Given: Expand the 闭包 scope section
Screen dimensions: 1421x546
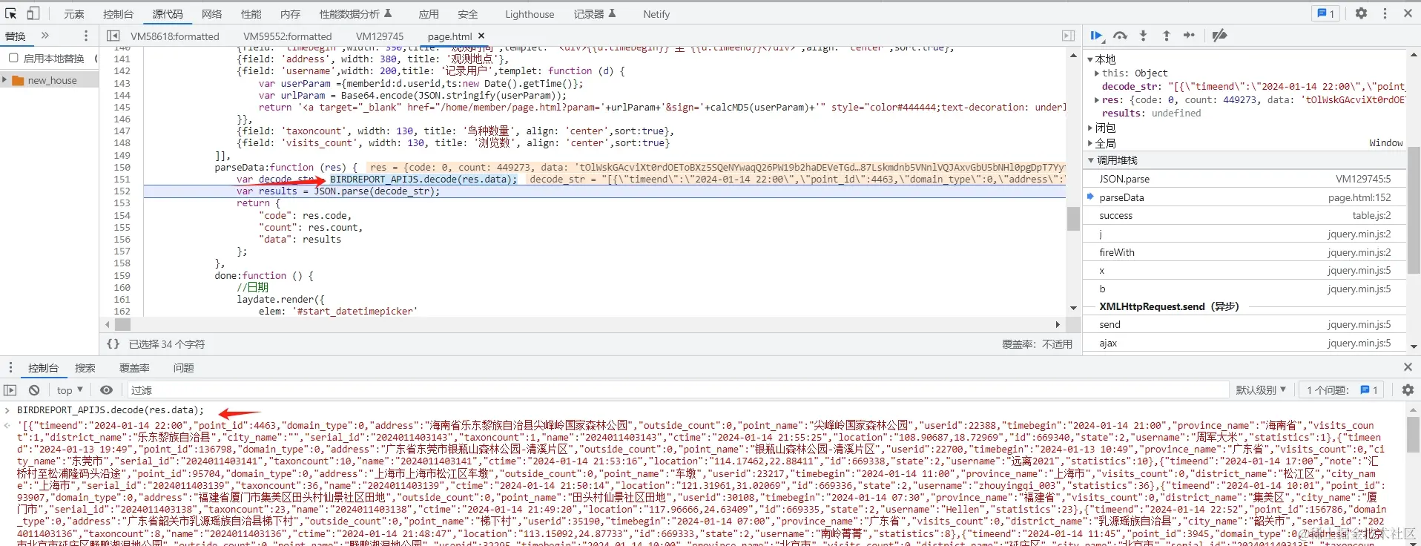Looking at the screenshot, I should (1090, 128).
